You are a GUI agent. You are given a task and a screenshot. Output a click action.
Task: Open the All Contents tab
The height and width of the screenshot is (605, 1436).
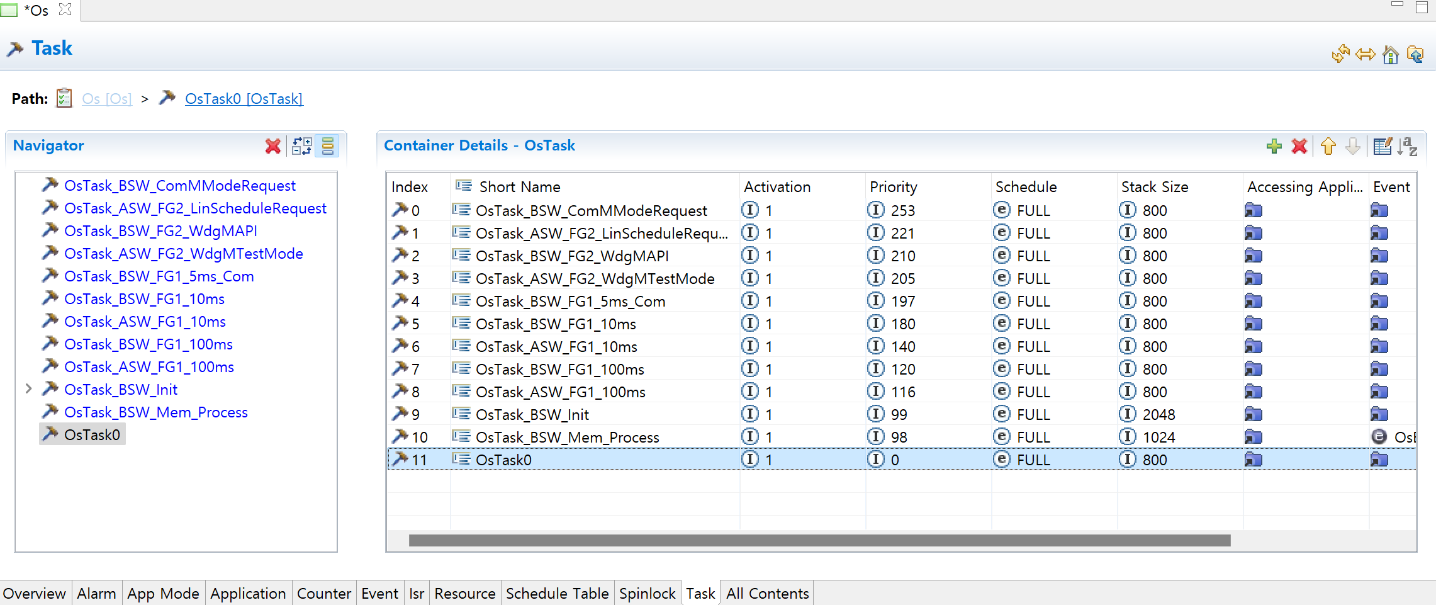tap(768, 594)
